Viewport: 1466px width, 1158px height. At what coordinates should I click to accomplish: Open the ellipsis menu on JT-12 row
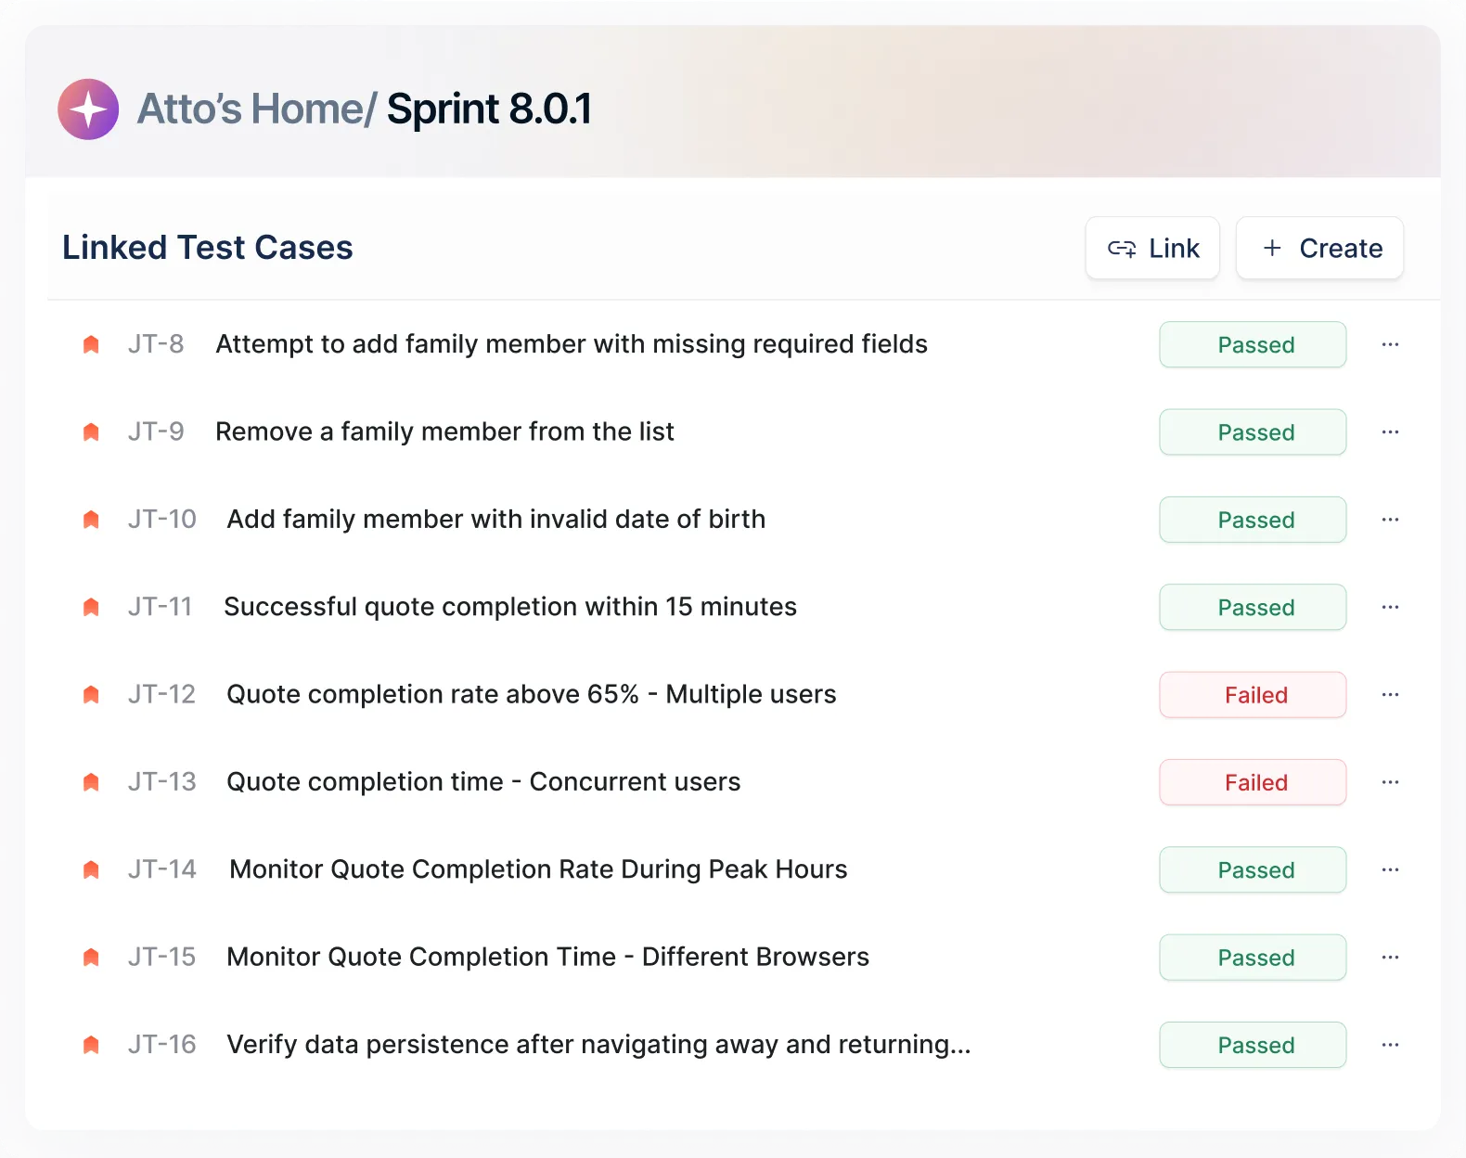(x=1390, y=695)
